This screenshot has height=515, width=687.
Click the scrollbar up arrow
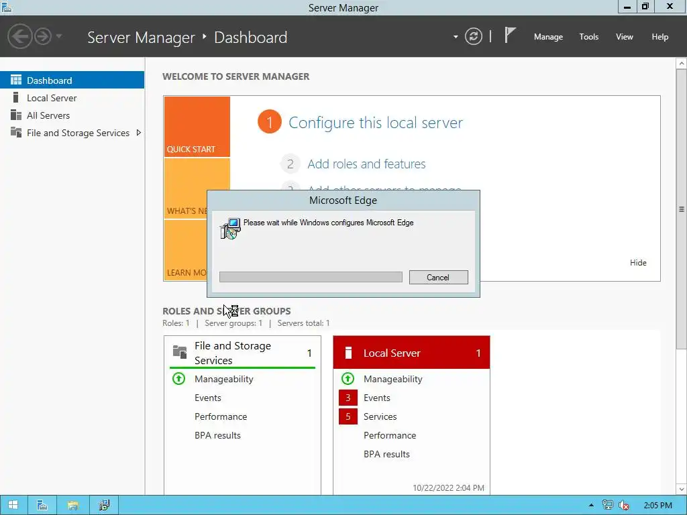pos(682,64)
